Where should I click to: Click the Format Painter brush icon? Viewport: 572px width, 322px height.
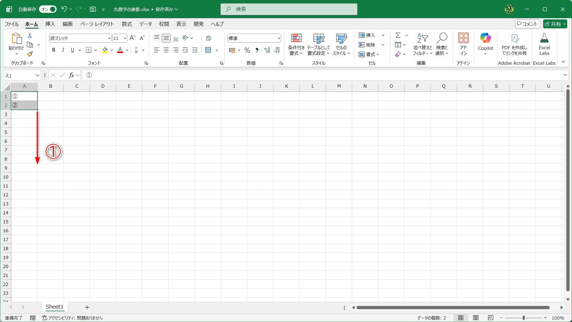[x=30, y=54]
